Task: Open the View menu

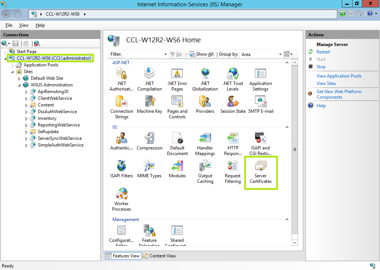Action: pyautogui.click(x=24, y=25)
